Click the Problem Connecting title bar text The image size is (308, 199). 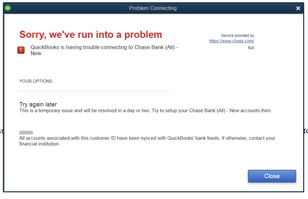click(x=153, y=8)
